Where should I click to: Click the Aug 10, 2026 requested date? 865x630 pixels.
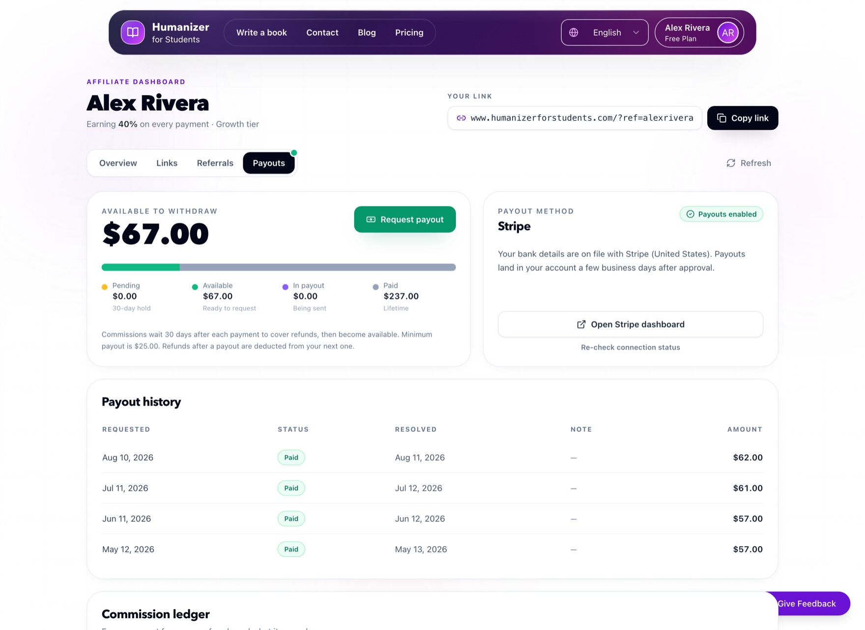(x=128, y=458)
